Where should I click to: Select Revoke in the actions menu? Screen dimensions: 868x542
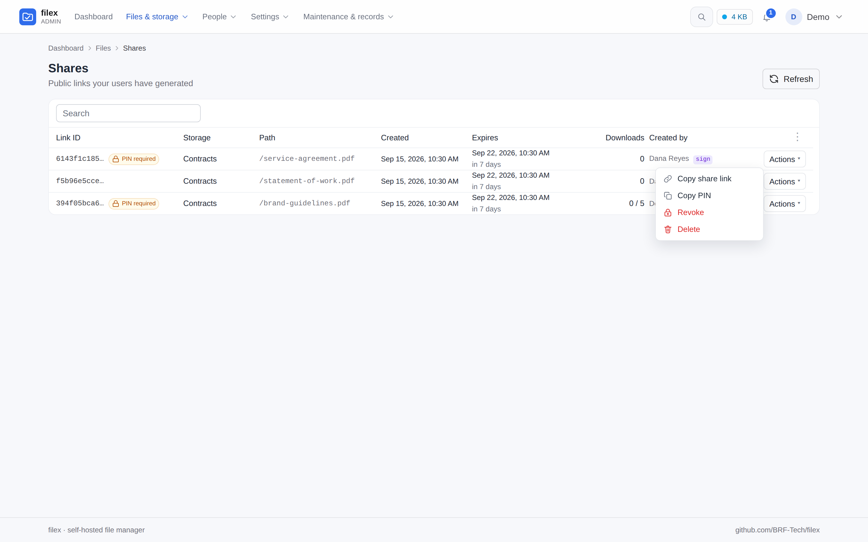pyautogui.click(x=709, y=212)
